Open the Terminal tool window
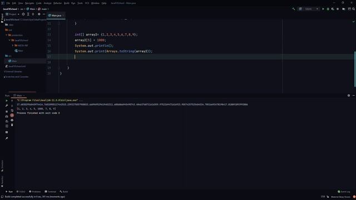The image size is (356, 200). [x=51, y=192]
